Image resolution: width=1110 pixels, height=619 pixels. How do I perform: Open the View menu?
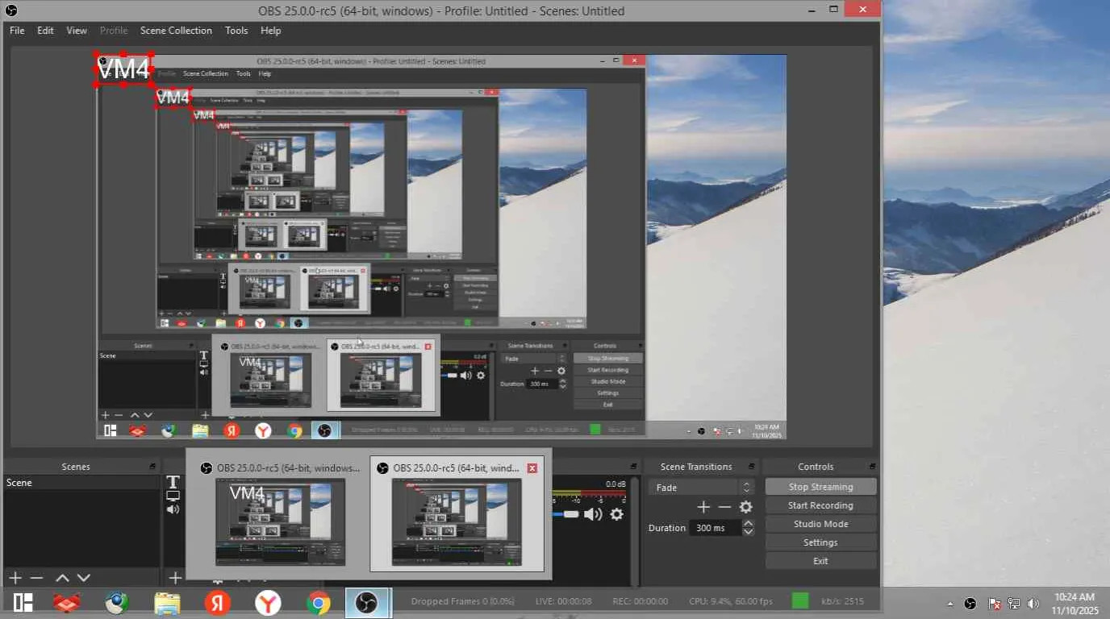pyautogui.click(x=77, y=31)
